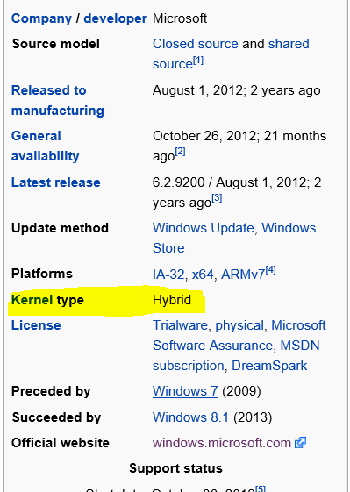
Task: Follow the Windows Update link
Action: coord(204,228)
